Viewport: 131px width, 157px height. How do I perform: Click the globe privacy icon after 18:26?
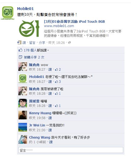pyautogui.click(x=69, y=43)
